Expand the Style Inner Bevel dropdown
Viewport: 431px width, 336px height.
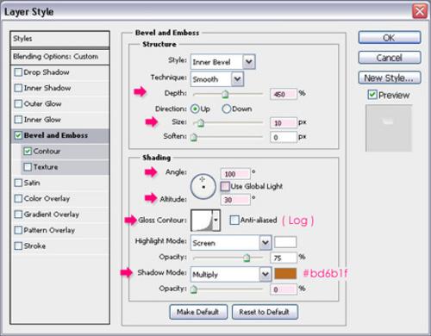point(222,62)
